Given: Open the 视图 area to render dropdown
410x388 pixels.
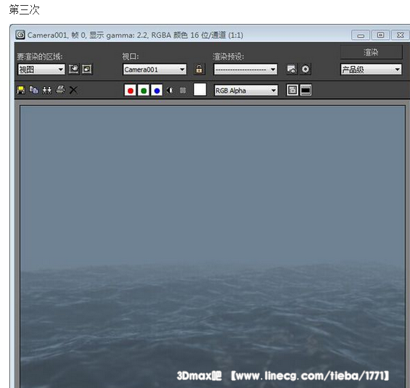Looking at the screenshot, I should (x=41, y=70).
